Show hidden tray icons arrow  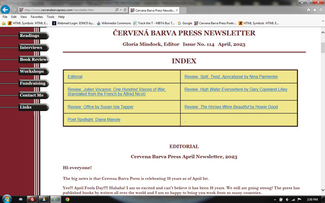275,200
